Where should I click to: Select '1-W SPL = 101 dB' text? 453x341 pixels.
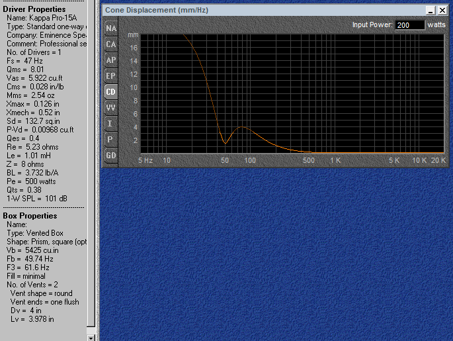pos(36,199)
